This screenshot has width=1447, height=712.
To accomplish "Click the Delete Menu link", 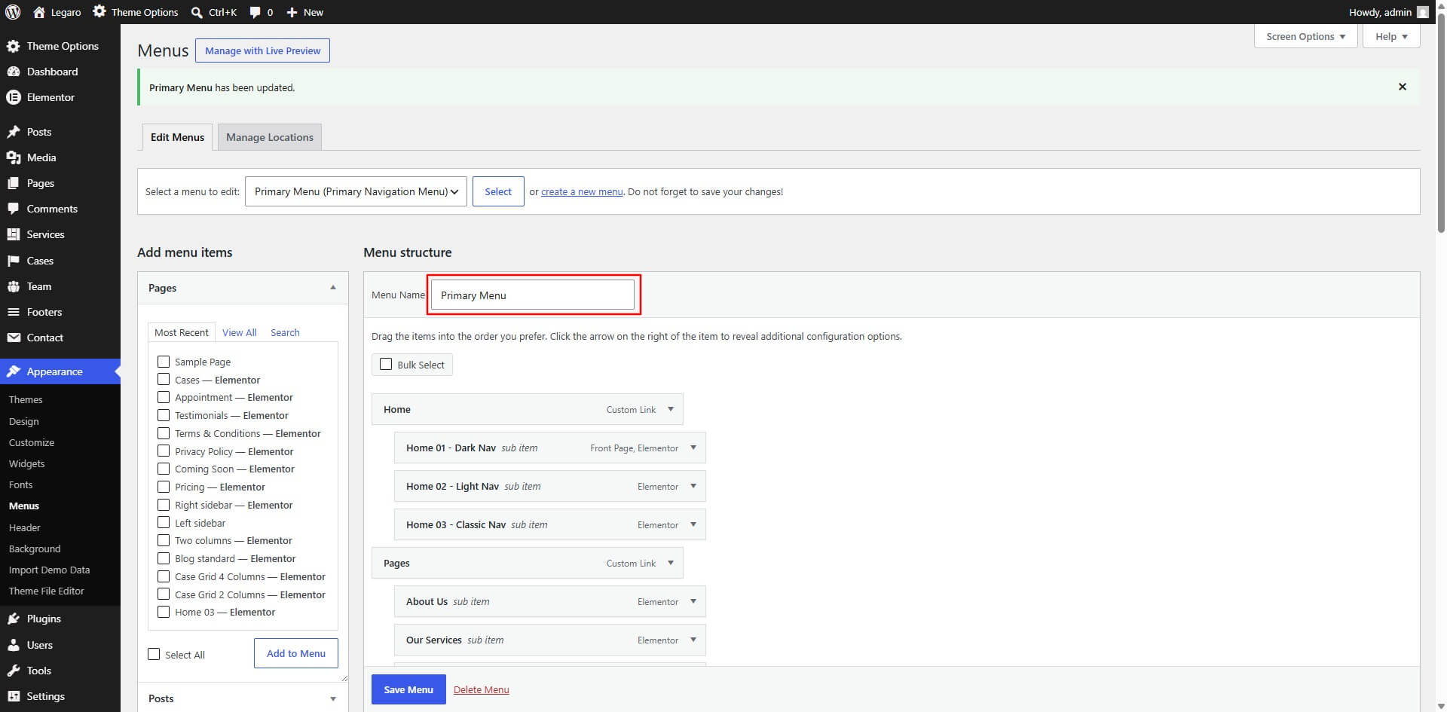I will click(481, 689).
